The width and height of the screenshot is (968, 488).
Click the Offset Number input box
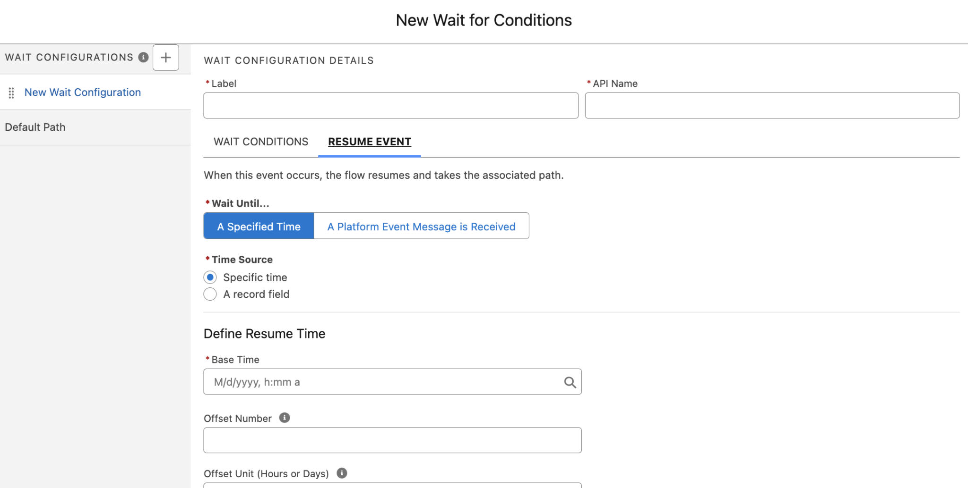392,440
